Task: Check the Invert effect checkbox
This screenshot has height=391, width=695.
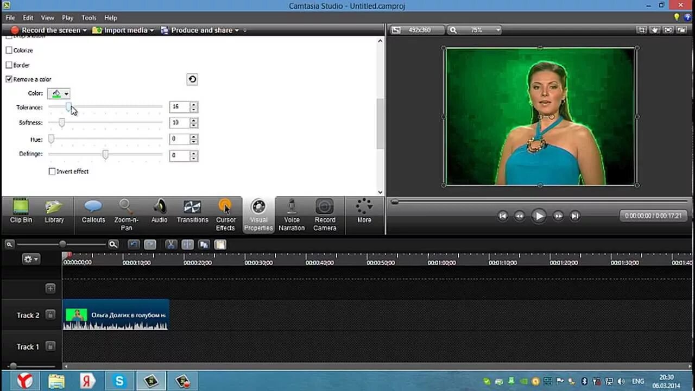Action: tap(52, 171)
